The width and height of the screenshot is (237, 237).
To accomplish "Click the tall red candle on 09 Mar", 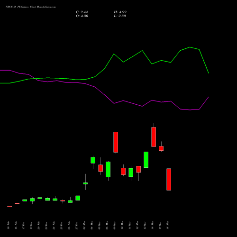I will 116,142.
